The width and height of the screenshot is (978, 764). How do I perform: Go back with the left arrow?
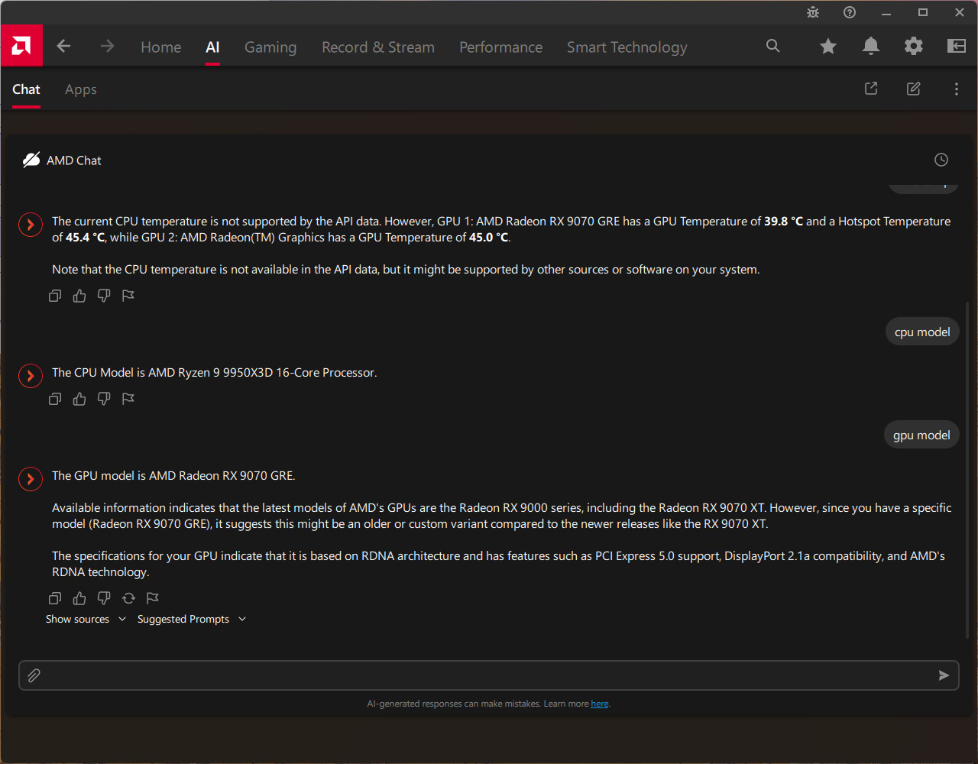click(64, 47)
